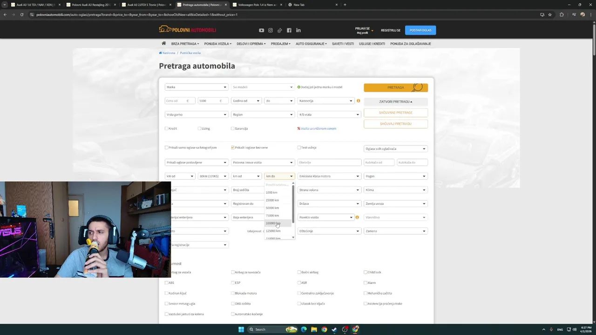
Task: Tick the Kredit checkbox
Action: click(167, 128)
